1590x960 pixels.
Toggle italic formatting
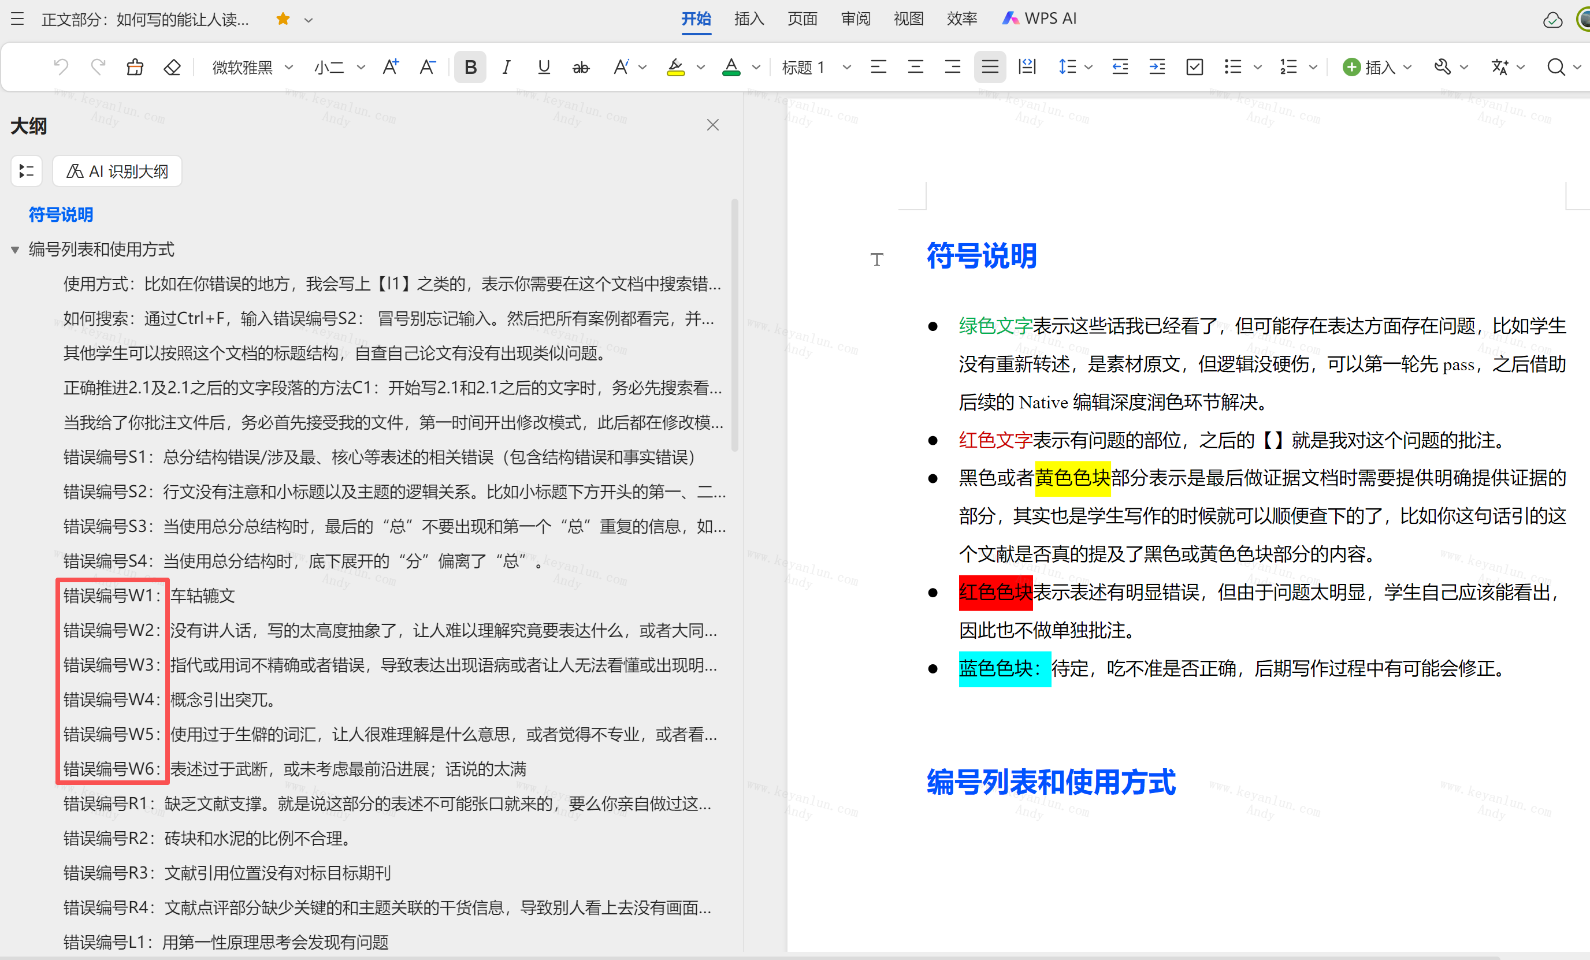tap(507, 67)
